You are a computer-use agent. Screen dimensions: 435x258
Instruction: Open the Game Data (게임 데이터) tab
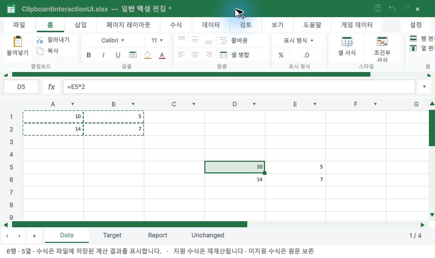[357, 25]
